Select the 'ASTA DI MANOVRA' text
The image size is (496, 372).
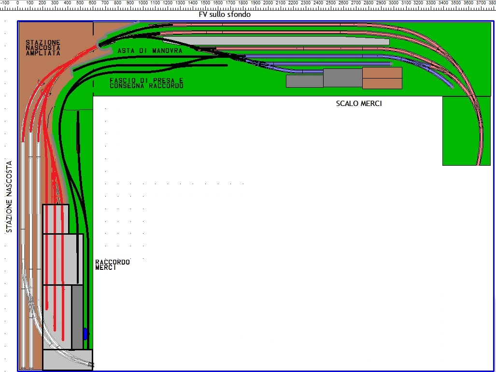pos(150,51)
